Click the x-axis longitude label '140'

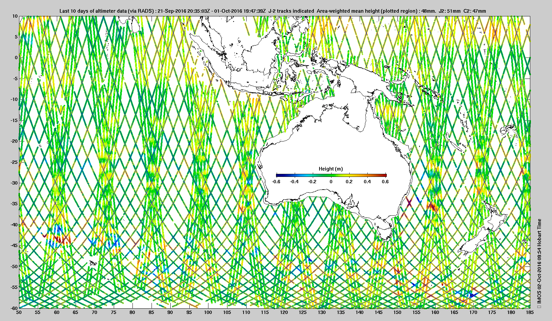coord(360,312)
